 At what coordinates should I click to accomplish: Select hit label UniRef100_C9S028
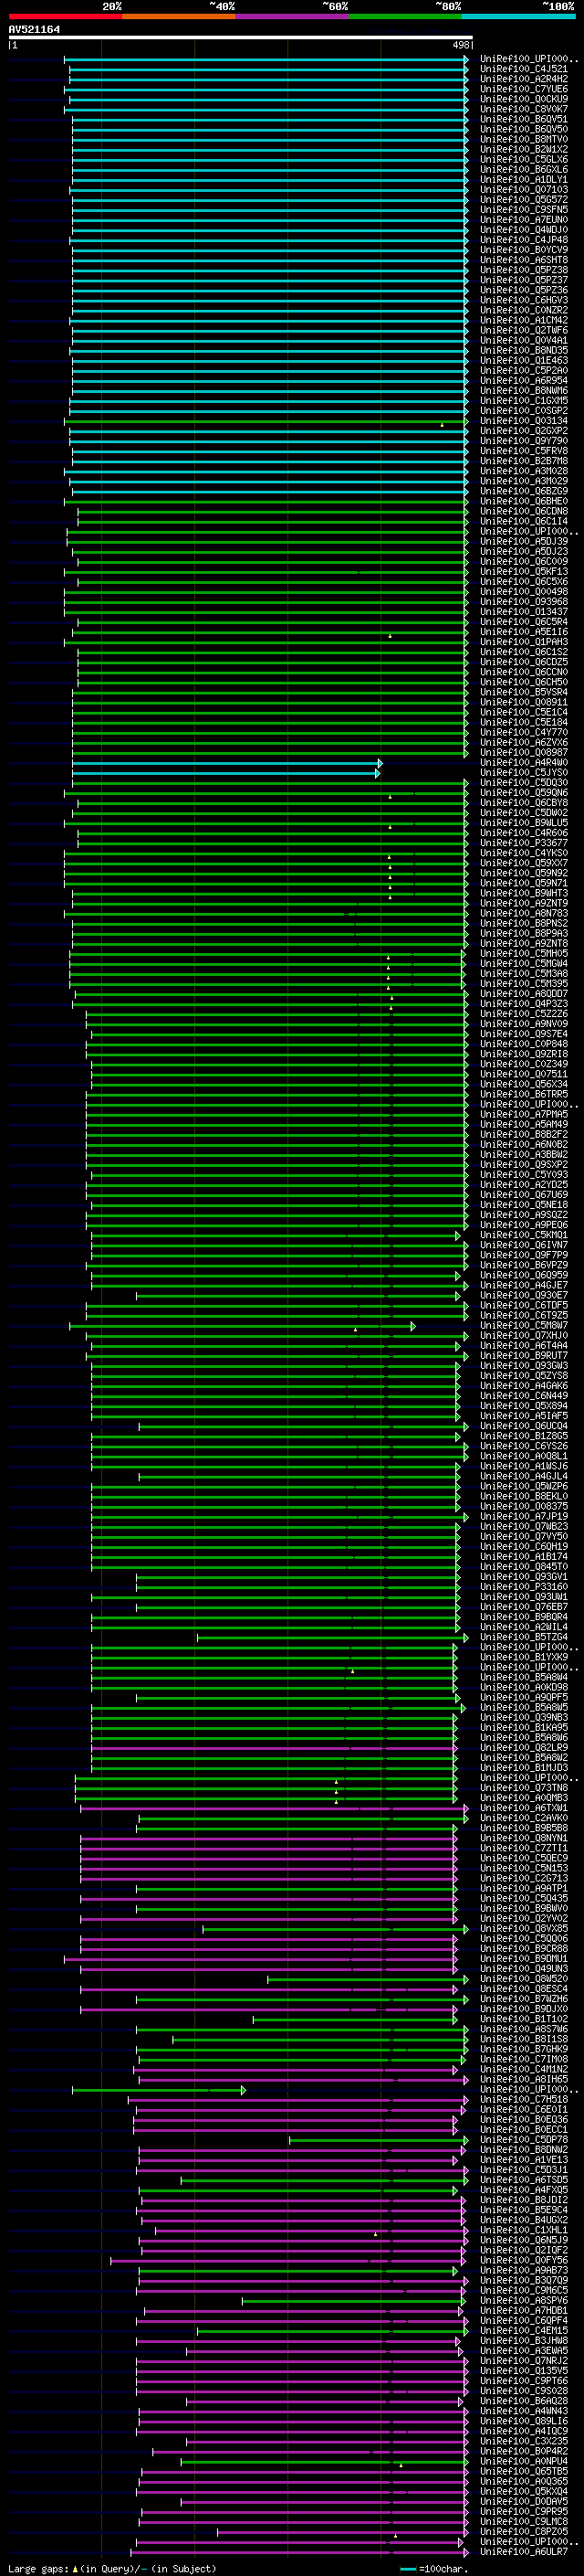point(524,2391)
